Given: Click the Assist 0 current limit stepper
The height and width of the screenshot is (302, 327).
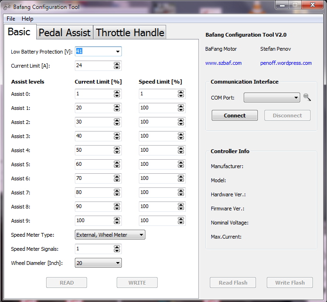Looking at the screenshot, I should (117, 94).
